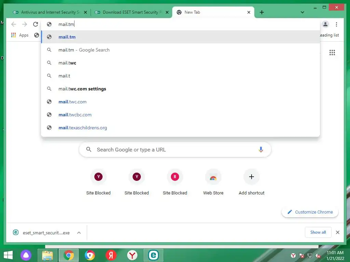This screenshot has height=262, width=350.
Task: Open File Explorer from the taskbar
Action: (48, 255)
